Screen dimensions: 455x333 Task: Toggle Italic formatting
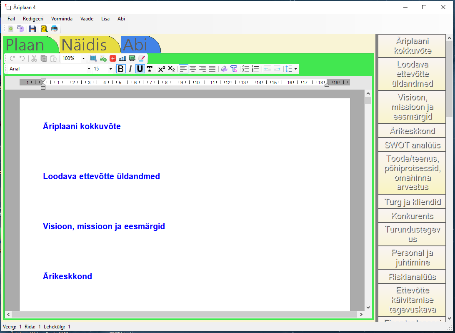(x=130, y=69)
